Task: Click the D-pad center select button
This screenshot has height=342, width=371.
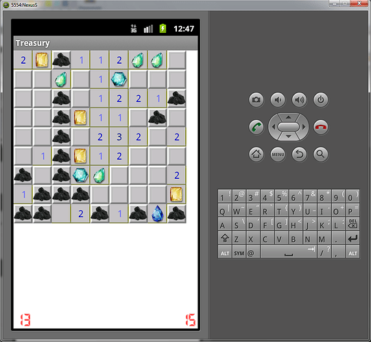Action: (x=289, y=127)
